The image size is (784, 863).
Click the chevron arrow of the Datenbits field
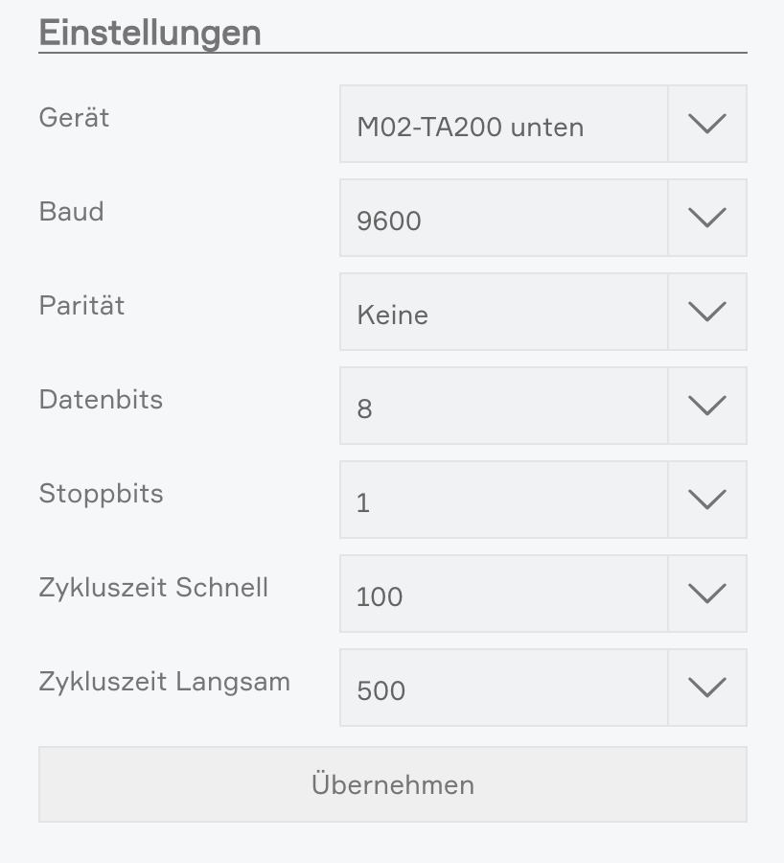click(707, 406)
